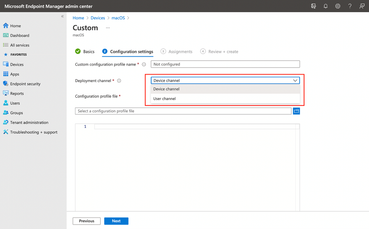Screen dimensions: 369x229
Task: Click the Next button
Action: 116,221
